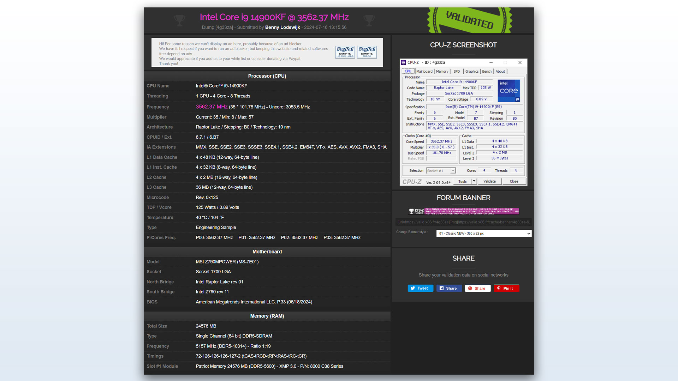678x381 pixels.
Task: Click the Rev. 0x125 microcode value
Action: coord(207,198)
